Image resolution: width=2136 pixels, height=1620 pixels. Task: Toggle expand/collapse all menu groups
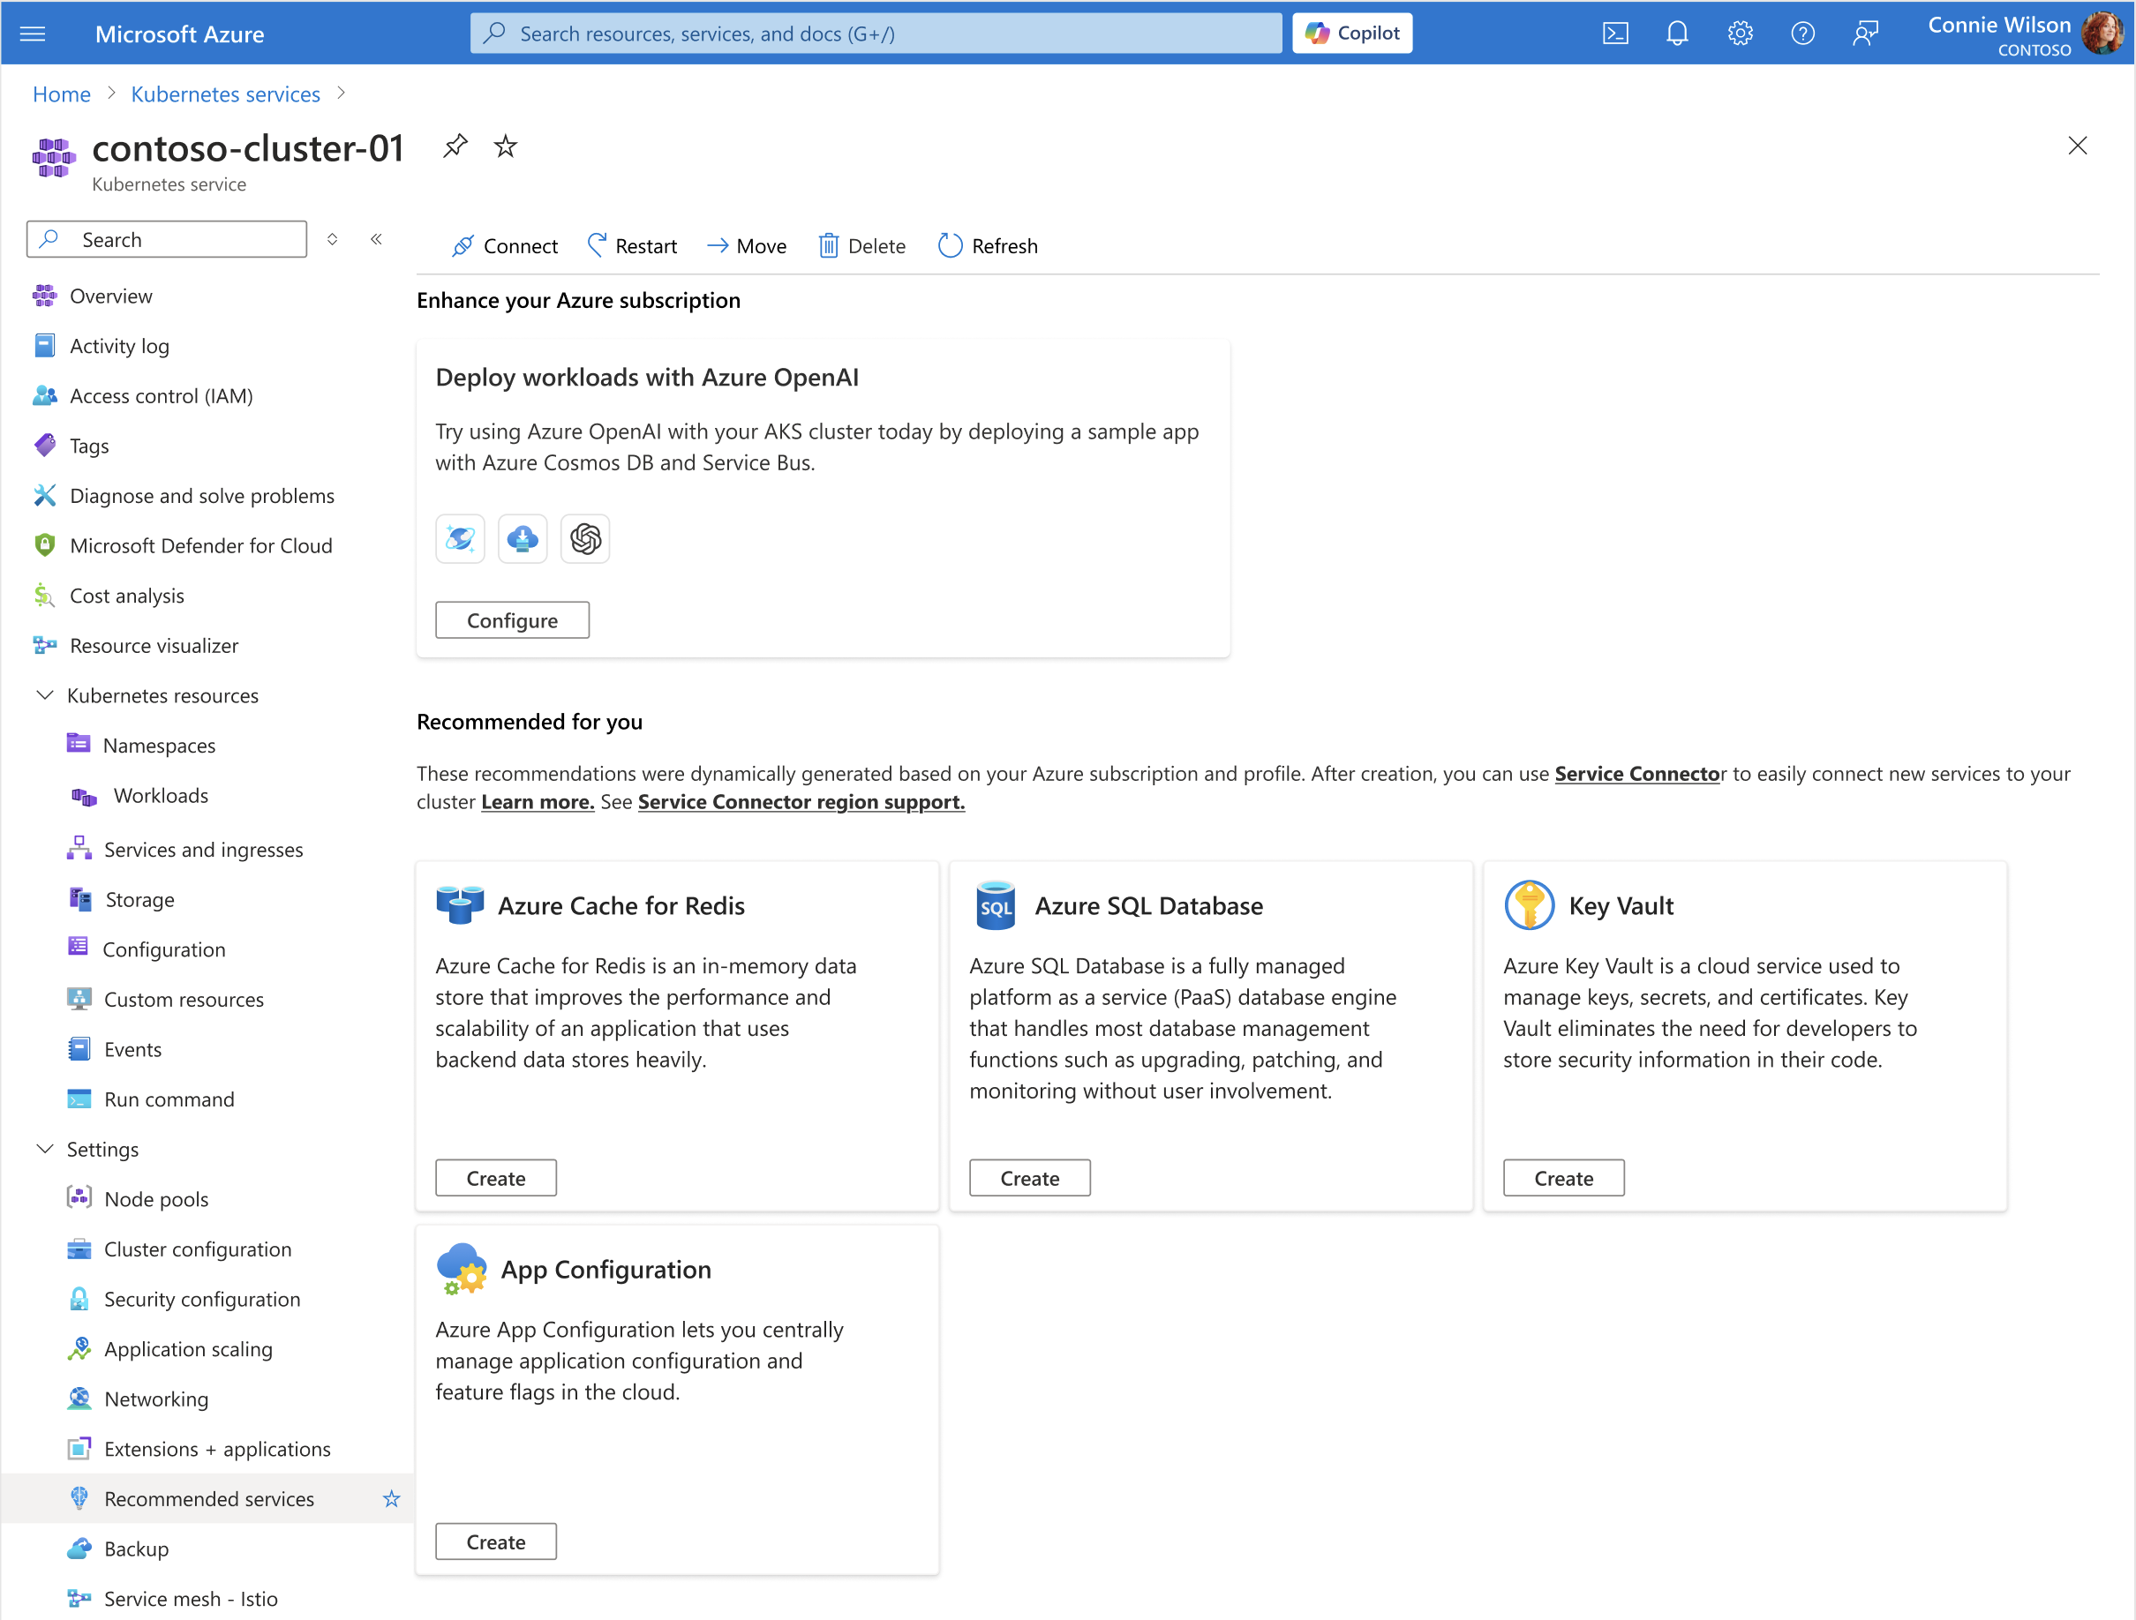click(x=332, y=239)
